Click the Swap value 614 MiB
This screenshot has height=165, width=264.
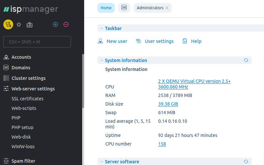pyautogui.click(x=167, y=113)
